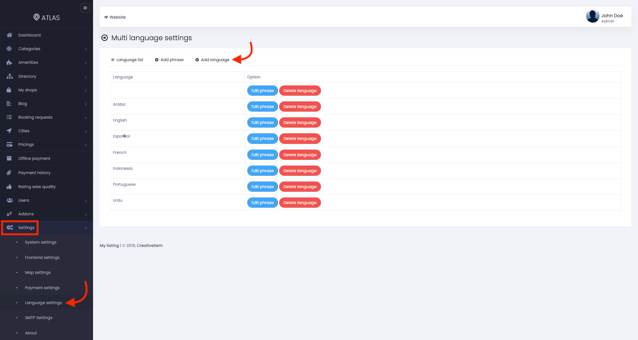
Task: Click the Rating wise quality thumbs-up icon
Action: (9, 186)
